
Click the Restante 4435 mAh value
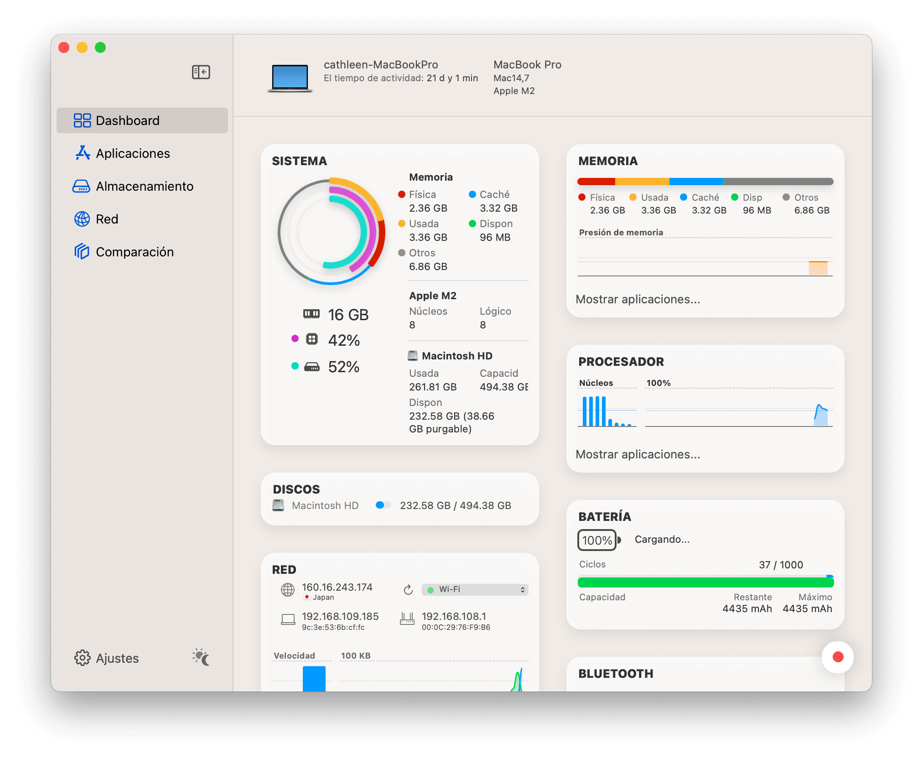747,608
